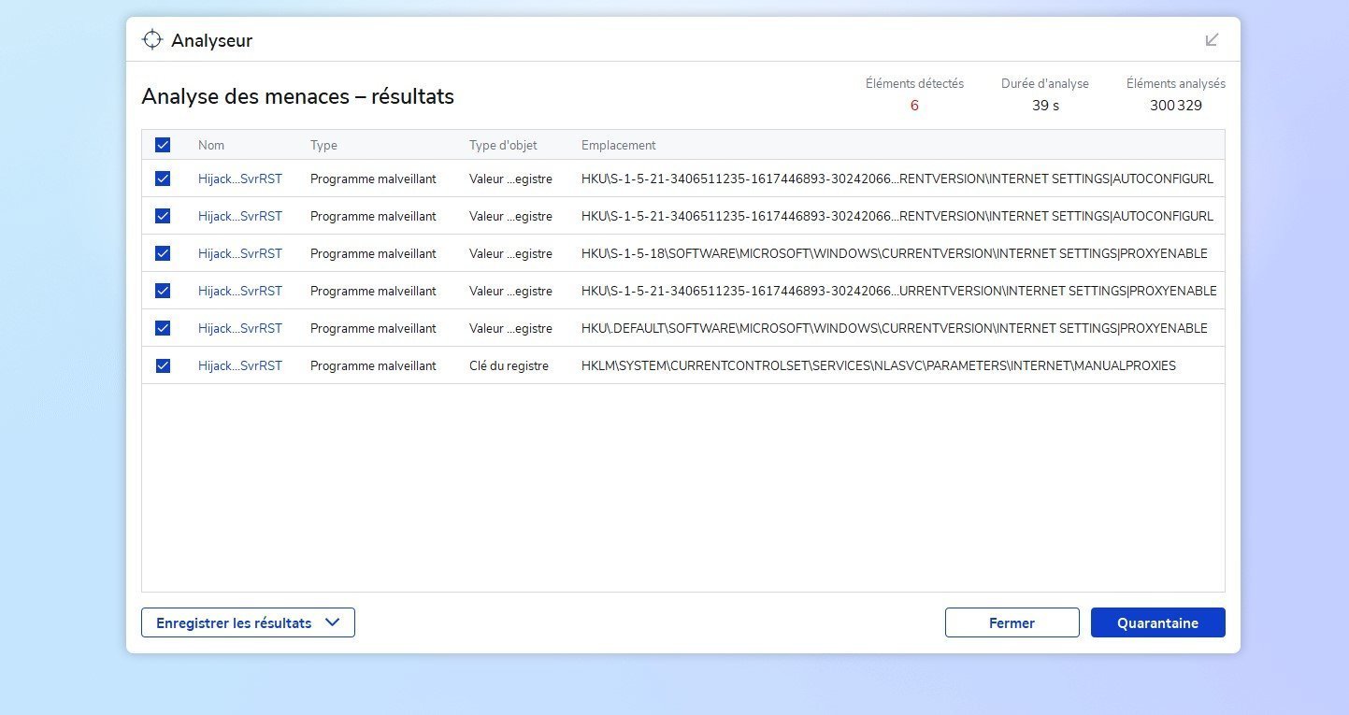Click the Analyse des menaces – résultats heading
This screenshot has height=715, width=1349.
(297, 96)
